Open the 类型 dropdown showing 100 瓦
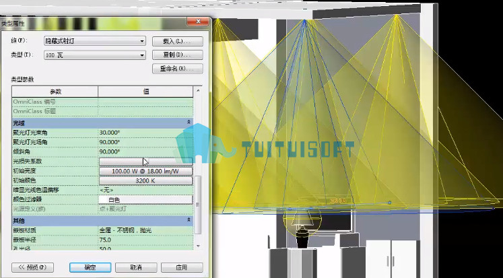 [95, 55]
